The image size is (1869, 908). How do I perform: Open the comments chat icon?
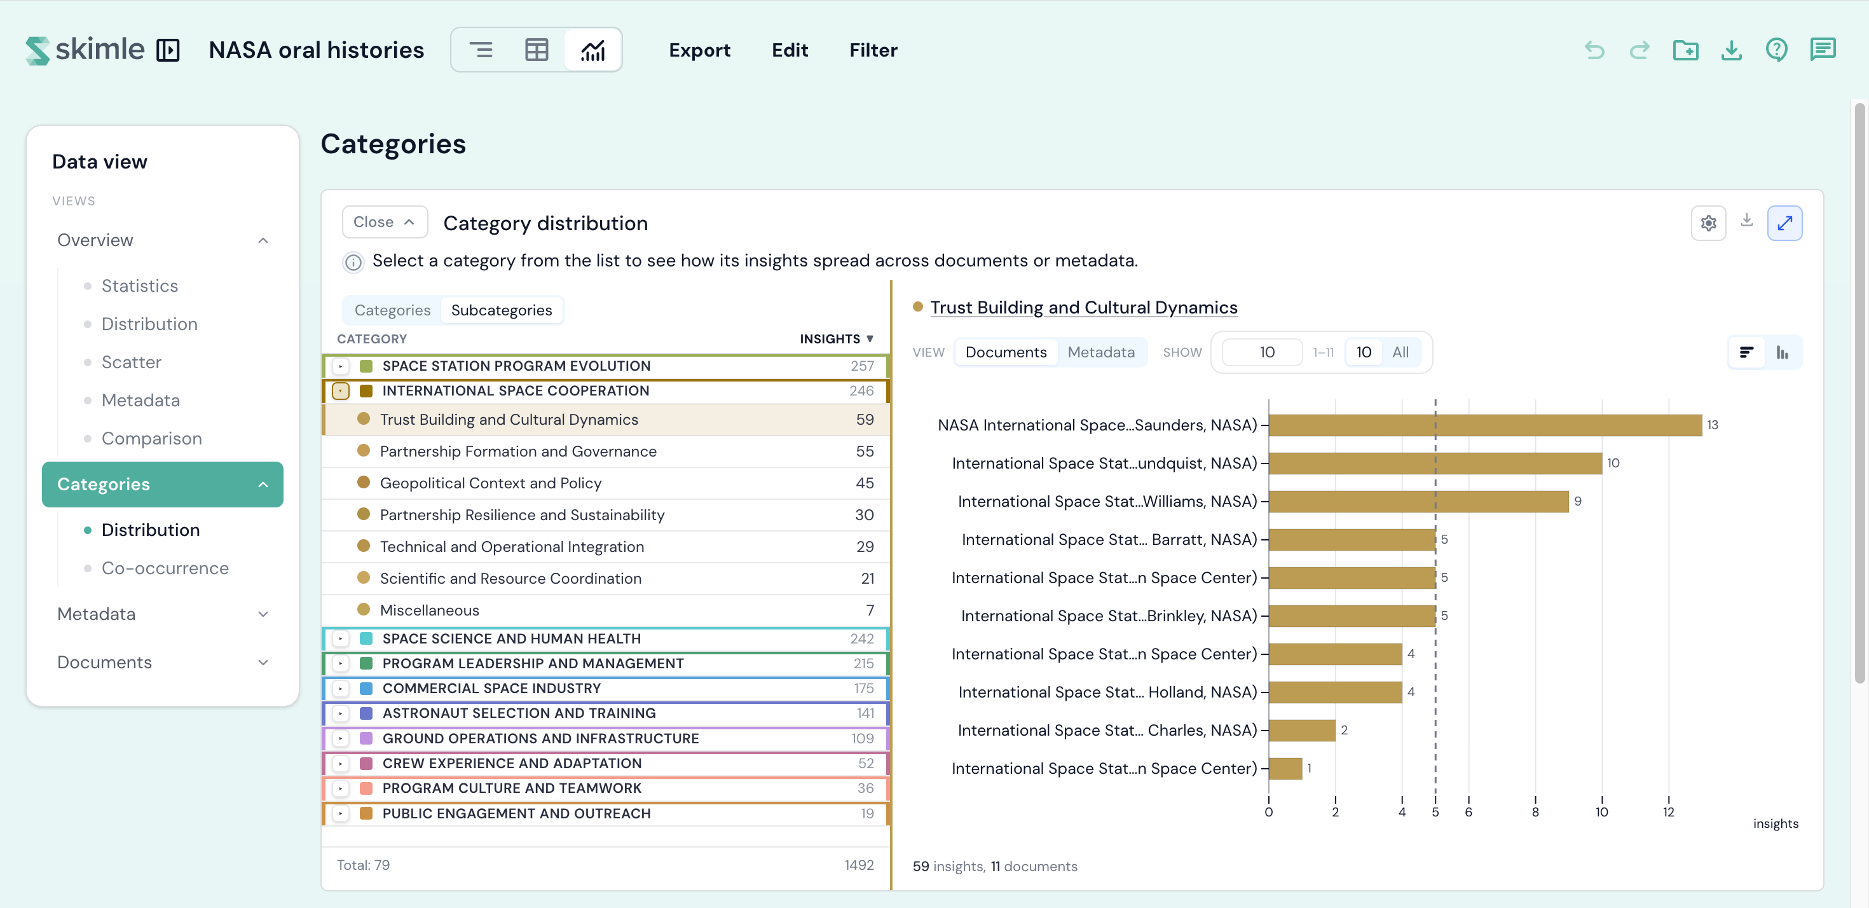pyautogui.click(x=1822, y=50)
